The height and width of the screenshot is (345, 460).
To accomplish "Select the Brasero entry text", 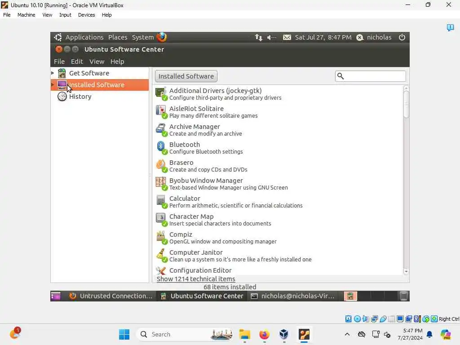I will click(x=181, y=163).
